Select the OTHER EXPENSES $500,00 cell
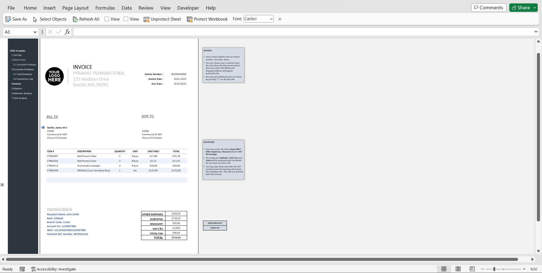The image size is (542, 273). pos(176,214)
